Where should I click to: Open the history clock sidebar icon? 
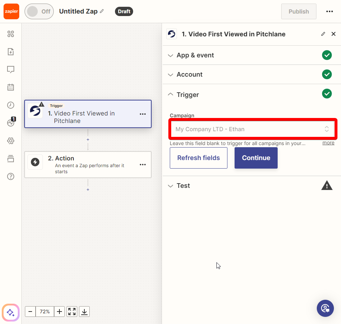tap(11, 105)
